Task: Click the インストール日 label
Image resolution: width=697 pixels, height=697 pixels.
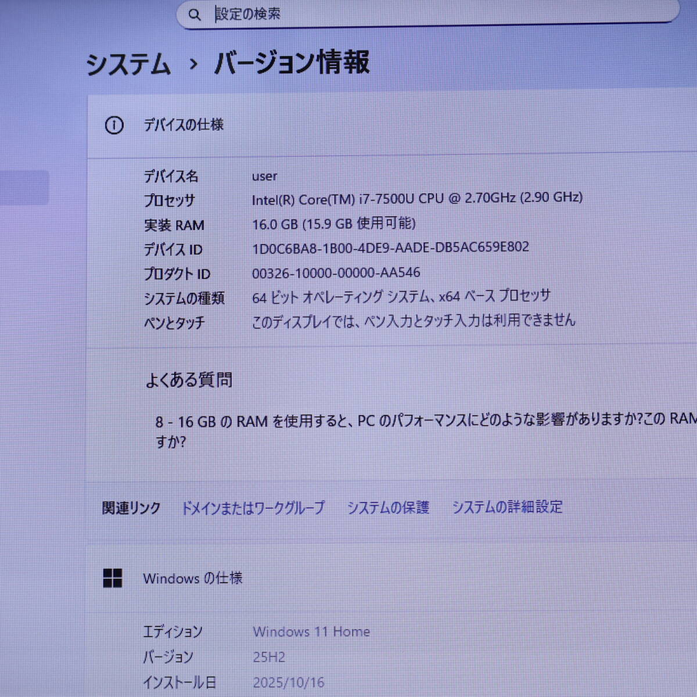Action: coord(179,683)
